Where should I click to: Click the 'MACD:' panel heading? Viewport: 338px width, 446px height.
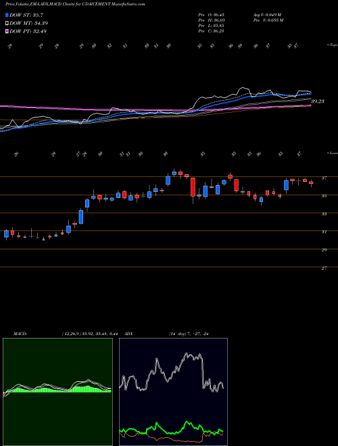pos(20,334)
